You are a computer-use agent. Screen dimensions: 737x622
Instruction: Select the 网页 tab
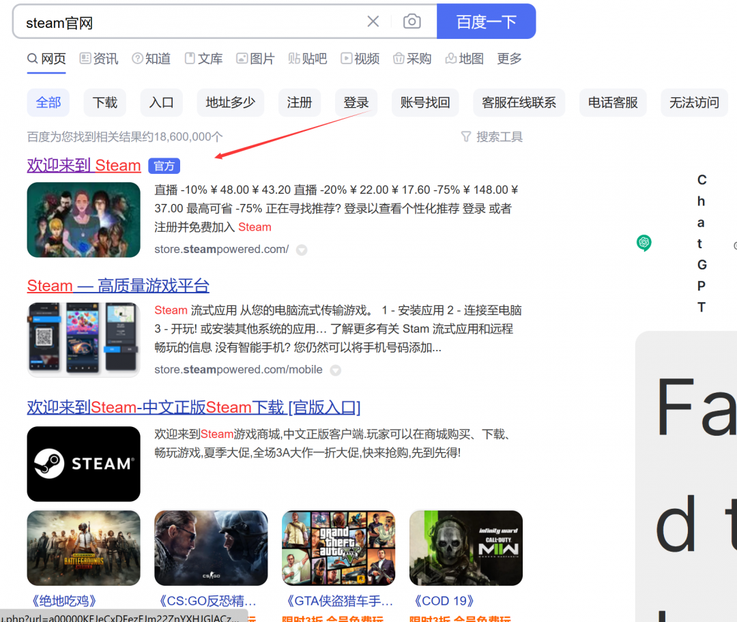click(46, 59)
